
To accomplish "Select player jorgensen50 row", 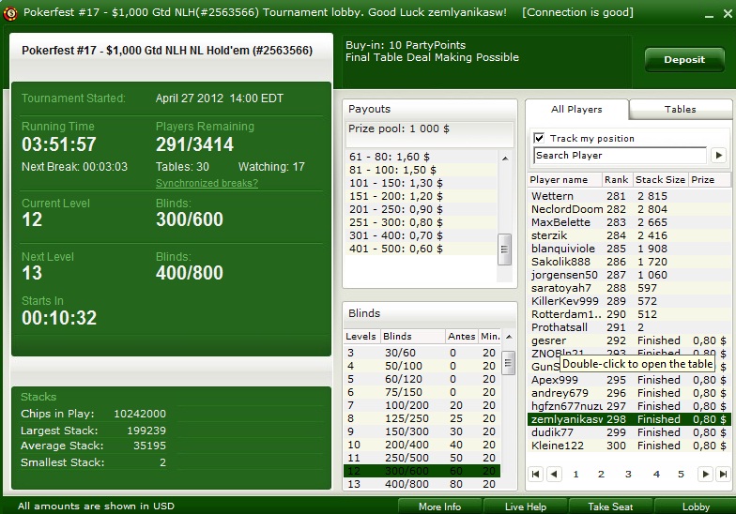I will [x=629, y=275].
